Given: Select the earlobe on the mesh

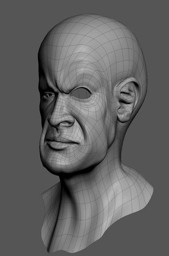Looking at the screenshot, I should (124, 117).
